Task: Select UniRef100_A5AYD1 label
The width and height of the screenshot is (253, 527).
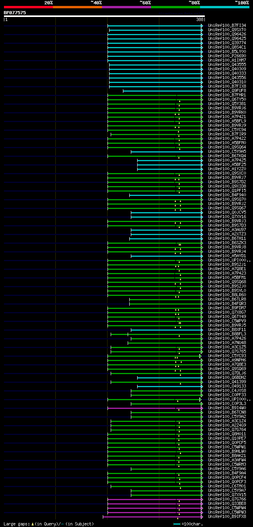Action: click(227, 256)
